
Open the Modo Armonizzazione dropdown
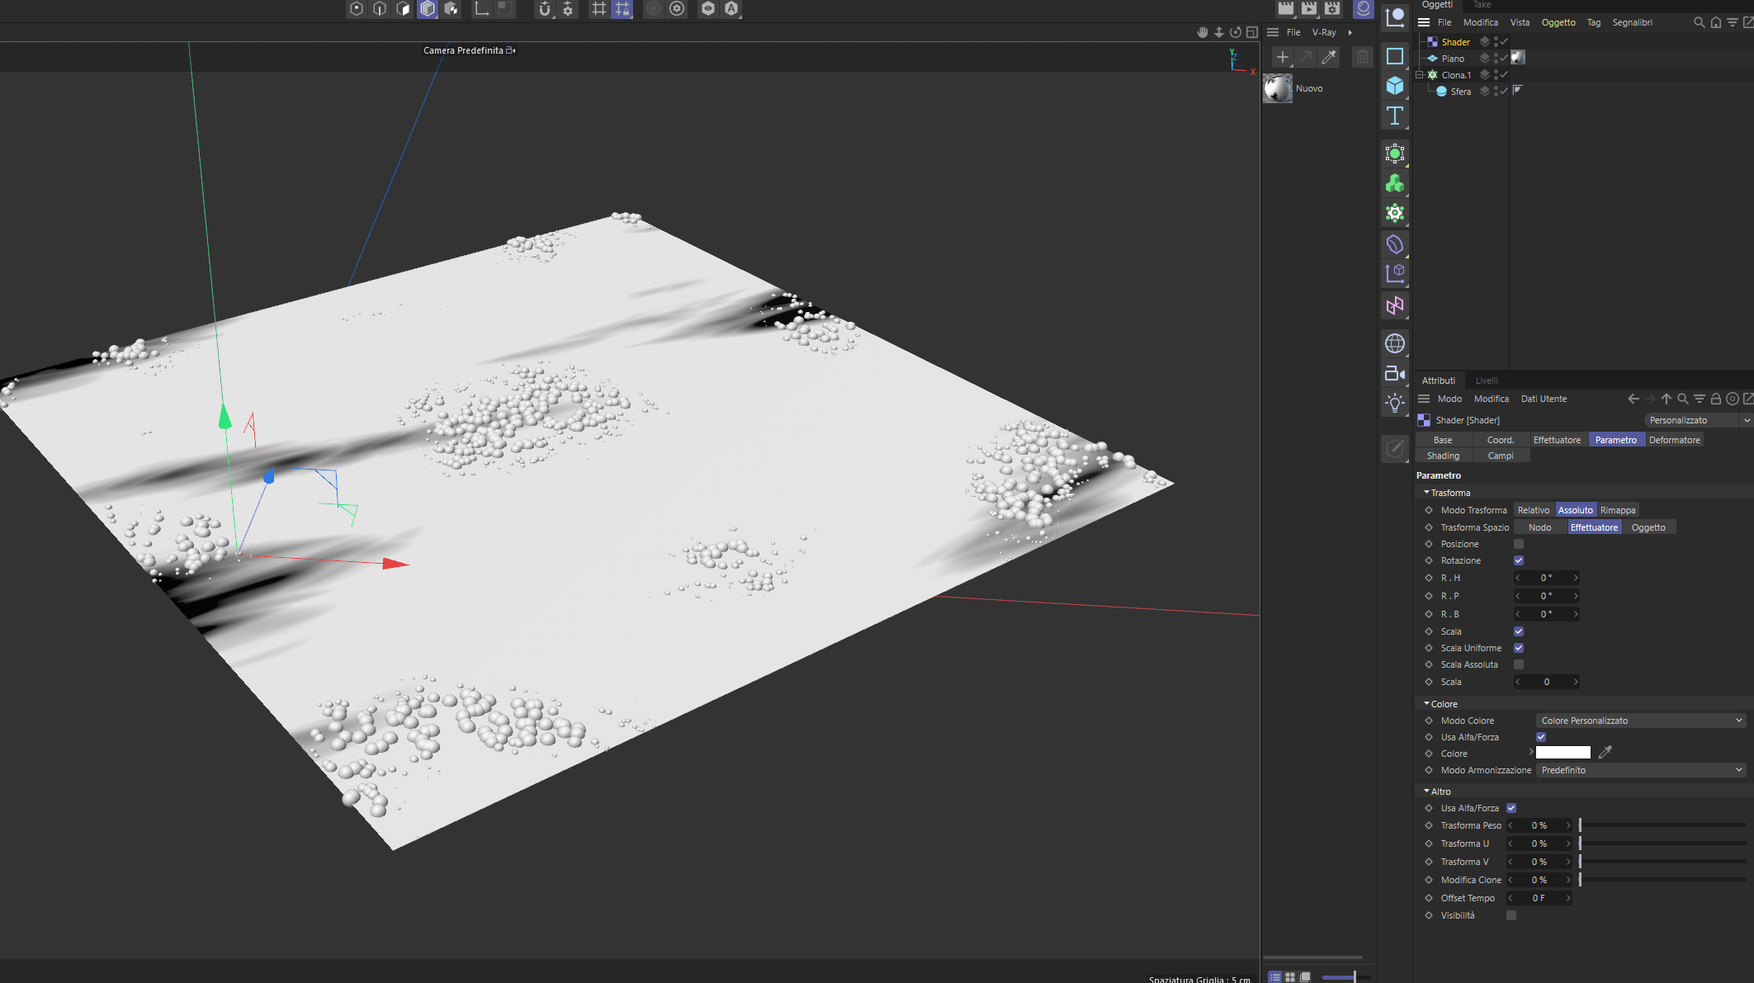click(1640, 770)
